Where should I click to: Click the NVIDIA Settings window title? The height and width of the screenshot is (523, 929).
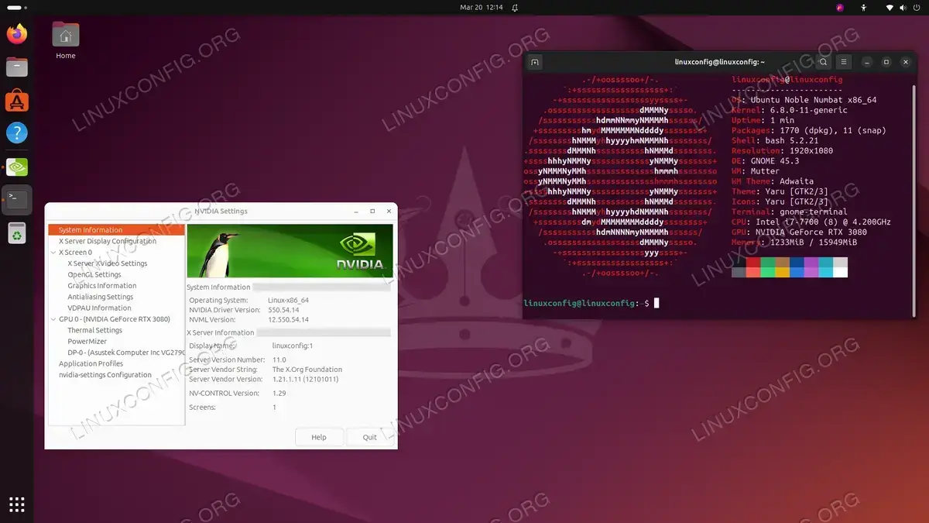point(221,211)
